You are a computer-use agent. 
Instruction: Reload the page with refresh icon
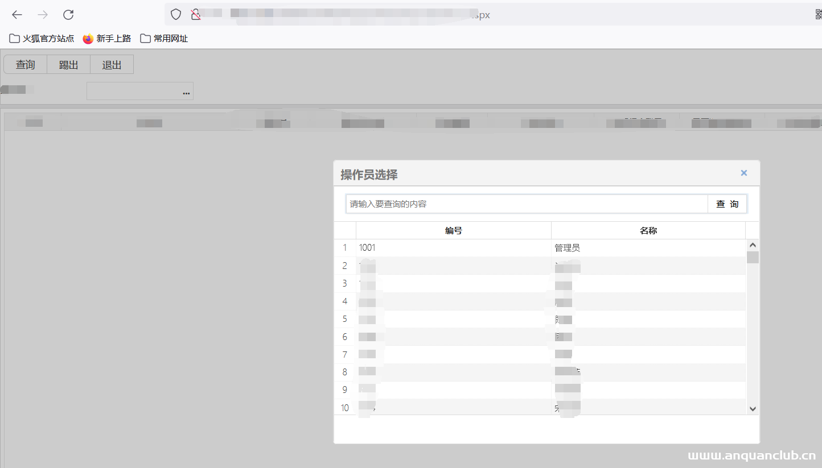(x=68, y=15)
